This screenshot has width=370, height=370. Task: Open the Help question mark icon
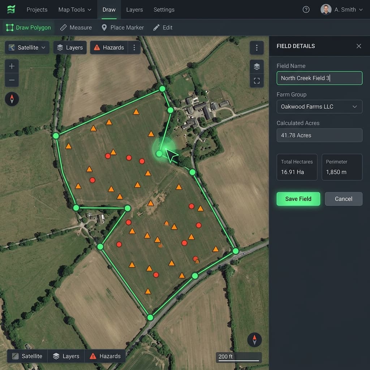point(306,10)
